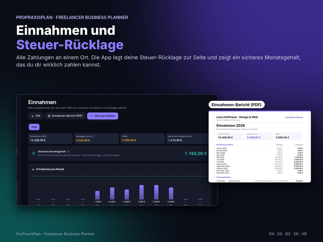The image size is (323, 242).
Task: Open Einnahmen-Bericht (PDF) button beside CSV
Action: click(x=65, y=116)
